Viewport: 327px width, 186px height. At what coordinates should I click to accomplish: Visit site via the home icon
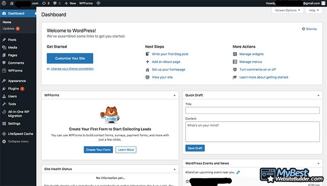tap(12, 3)
